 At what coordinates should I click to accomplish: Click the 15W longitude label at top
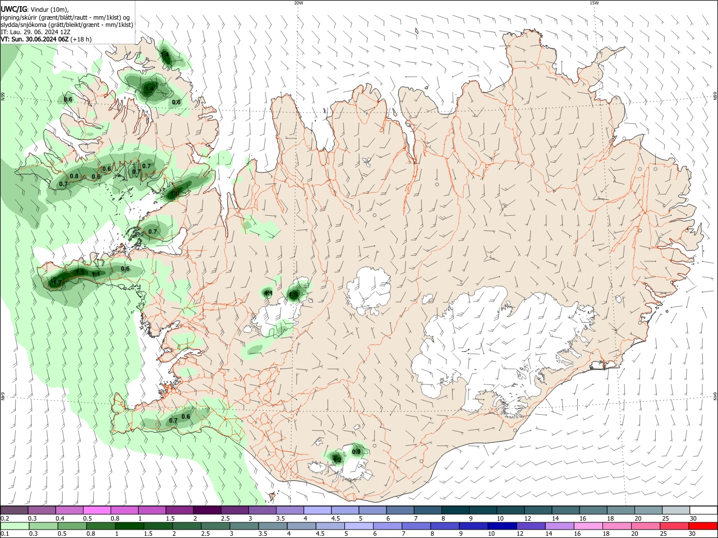[x=593, y=3]
